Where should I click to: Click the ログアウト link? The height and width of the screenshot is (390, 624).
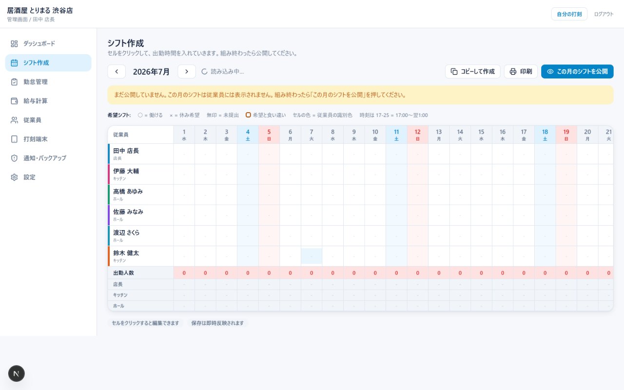point(604,14)
